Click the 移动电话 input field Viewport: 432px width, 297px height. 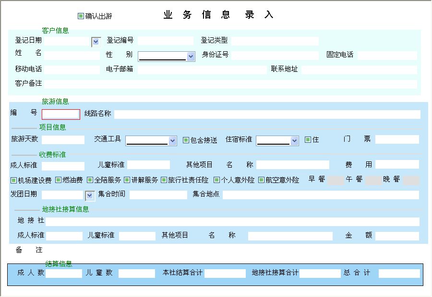[x=72, y=69]
